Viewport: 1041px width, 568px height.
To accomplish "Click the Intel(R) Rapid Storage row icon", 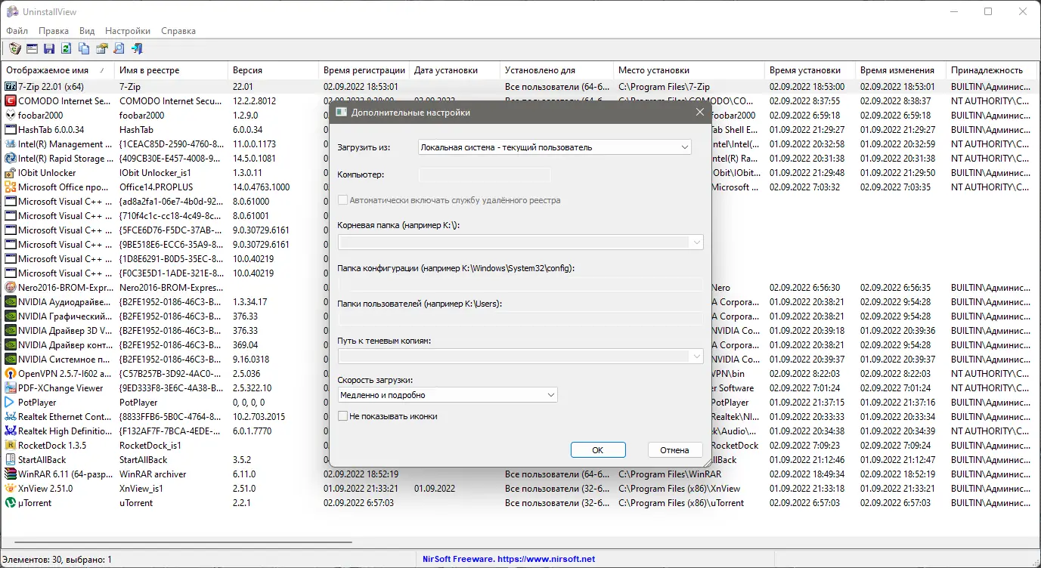I will click(x=11, y=159).
